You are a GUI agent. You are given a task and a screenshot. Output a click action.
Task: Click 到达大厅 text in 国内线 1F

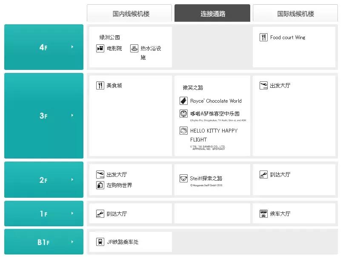click(x=117, y=214)
